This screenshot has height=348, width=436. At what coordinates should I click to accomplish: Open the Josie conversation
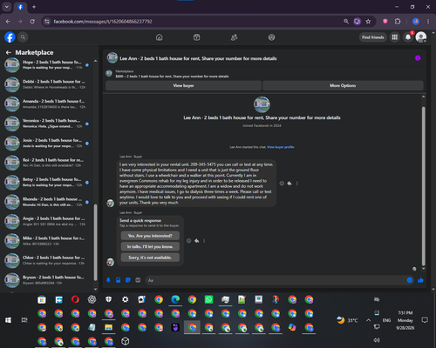click(x=47, y=144)
